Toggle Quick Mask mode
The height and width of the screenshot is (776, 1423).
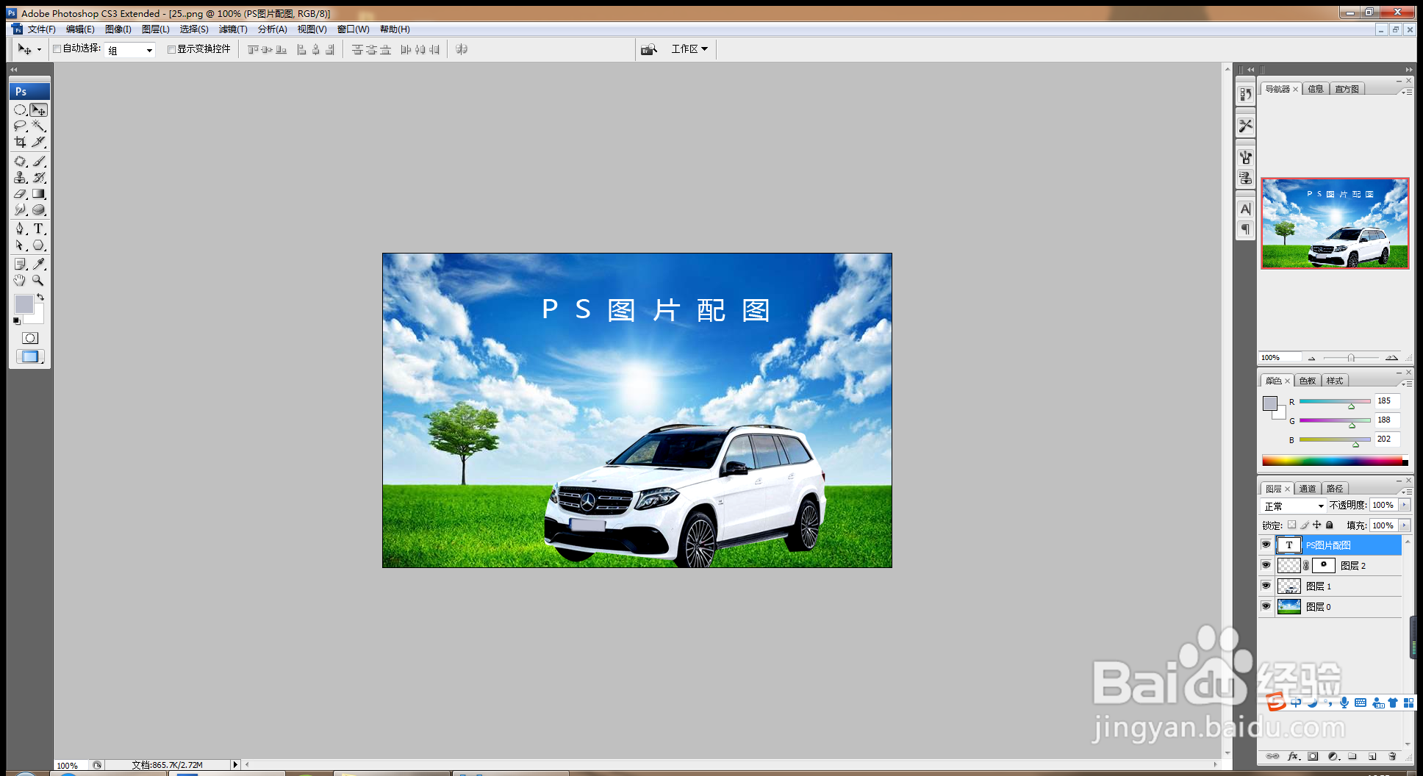coord(29,338)
